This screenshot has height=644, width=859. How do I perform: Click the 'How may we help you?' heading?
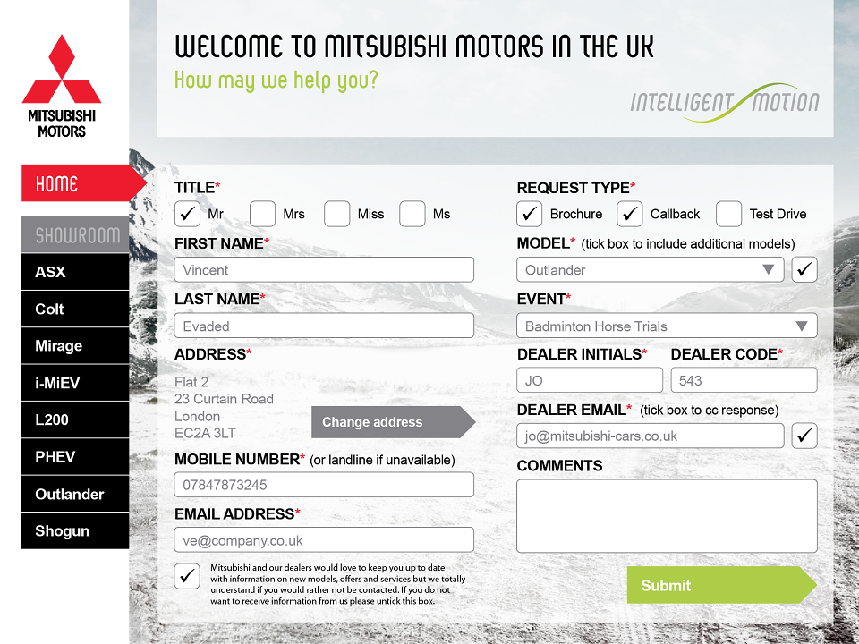276,80
